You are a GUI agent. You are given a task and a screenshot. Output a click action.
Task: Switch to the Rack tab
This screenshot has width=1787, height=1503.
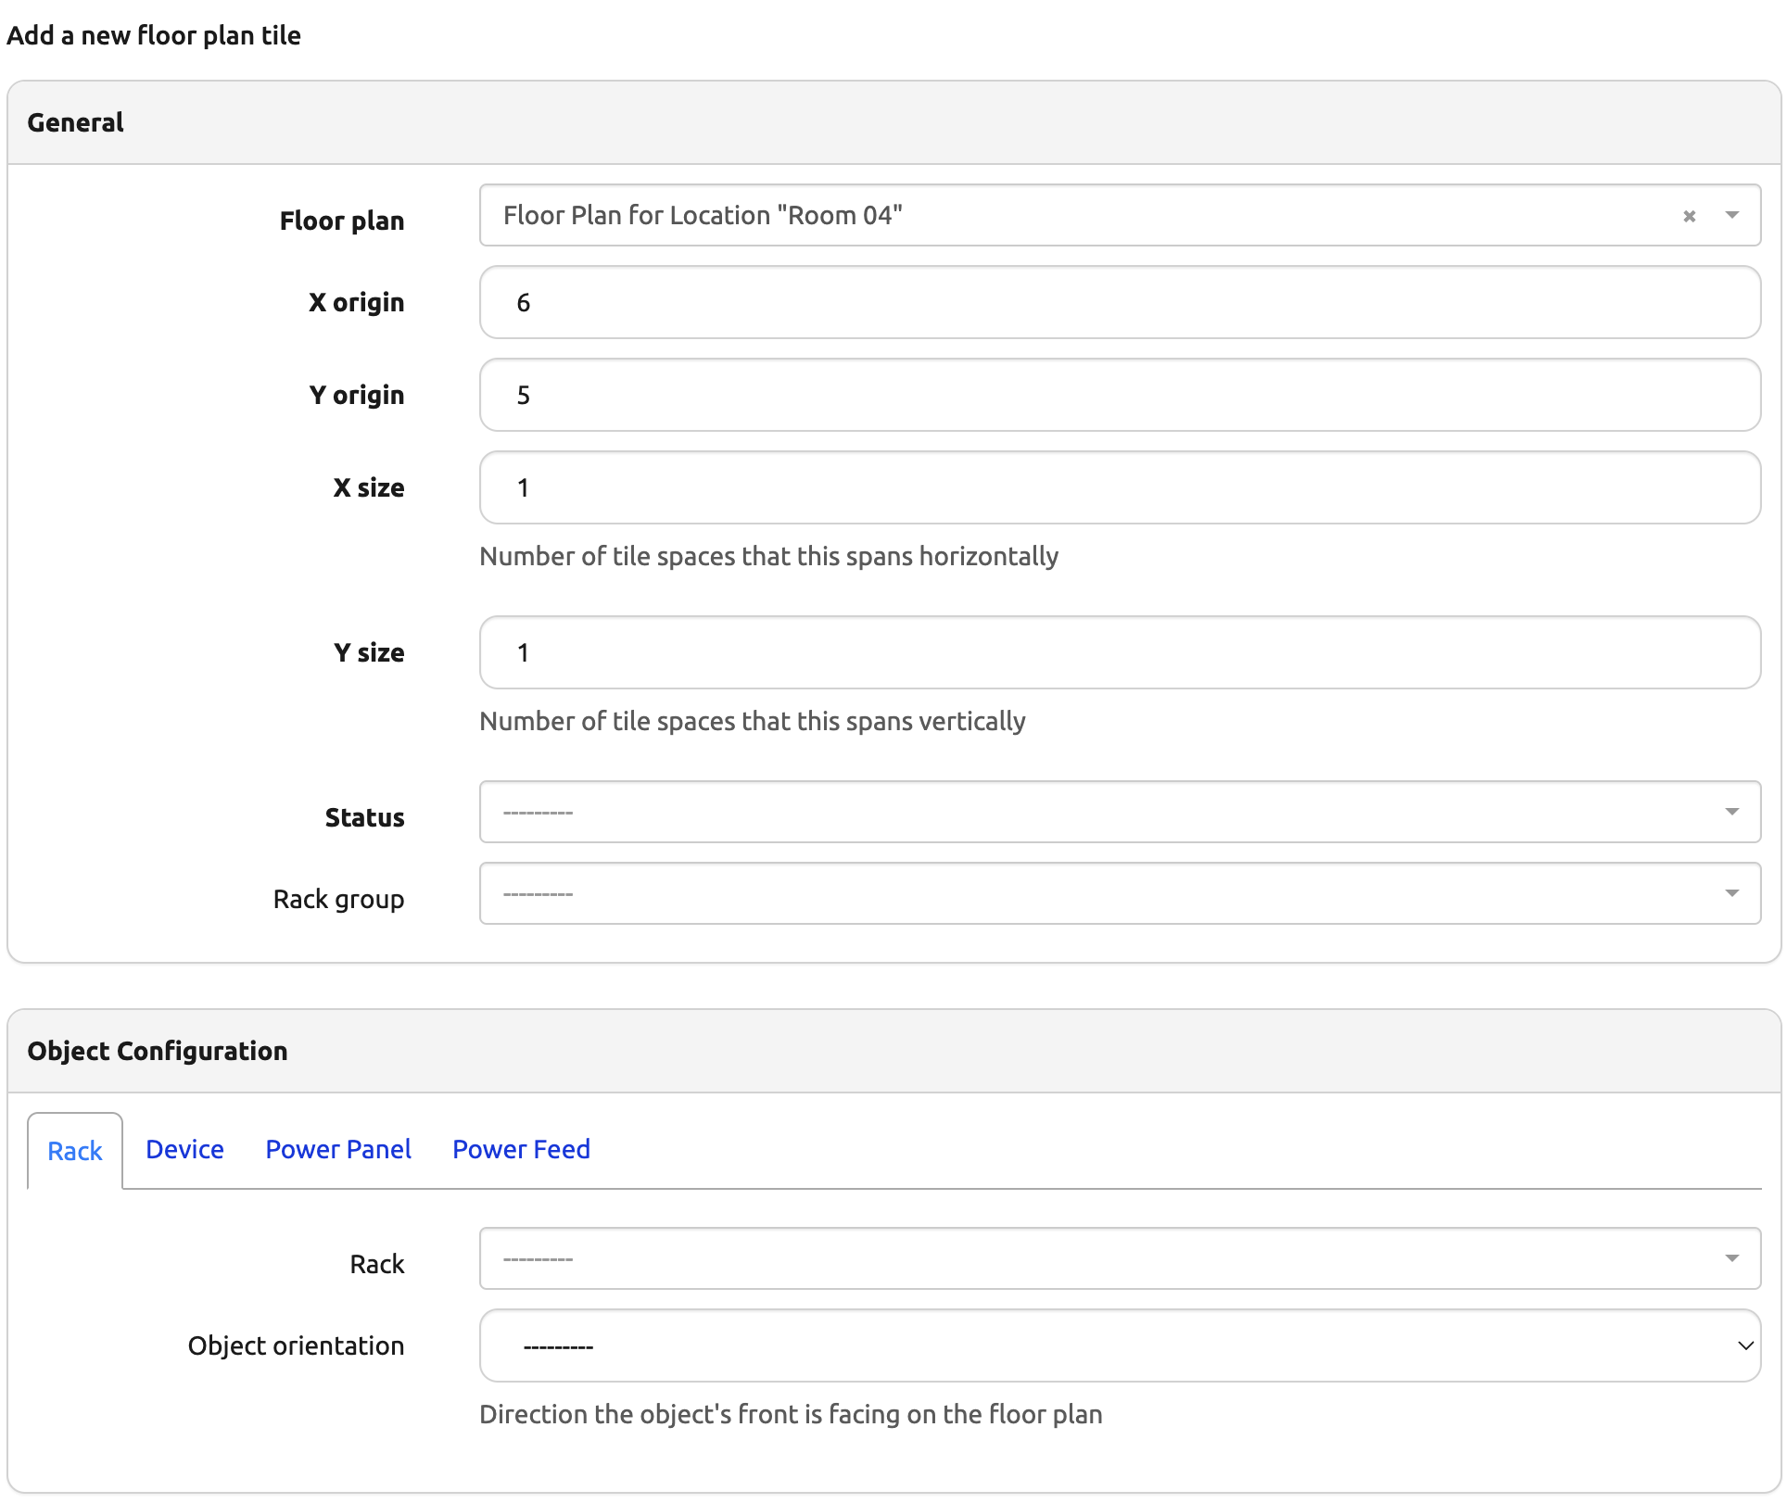pos(75,1151)
